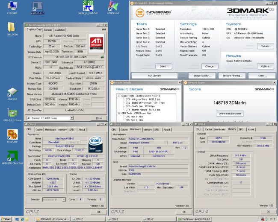Click the BIOS save chip icon in GPU-Z
The height and width of the screenshot is (222, 278).
click(102, 57)
